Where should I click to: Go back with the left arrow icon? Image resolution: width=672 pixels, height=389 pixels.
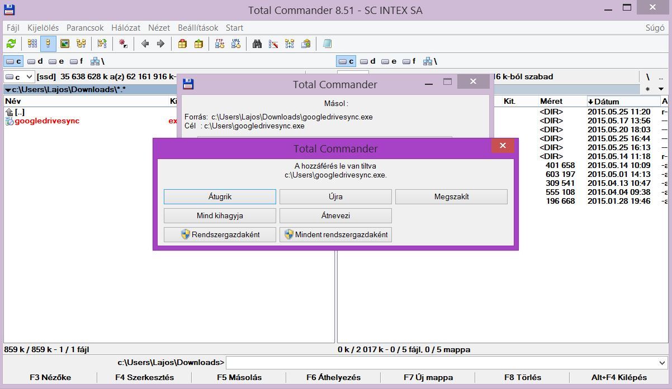point(145,44)
